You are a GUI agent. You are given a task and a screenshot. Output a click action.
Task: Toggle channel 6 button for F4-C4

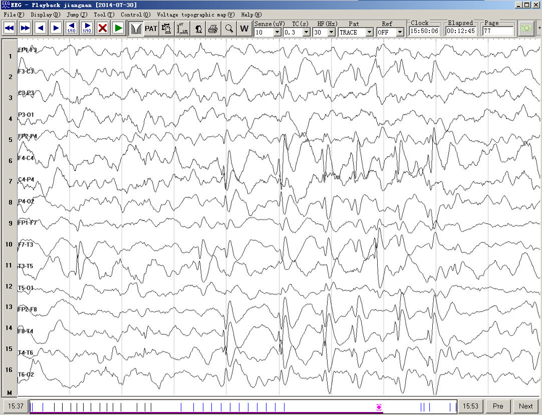point(10,161)
